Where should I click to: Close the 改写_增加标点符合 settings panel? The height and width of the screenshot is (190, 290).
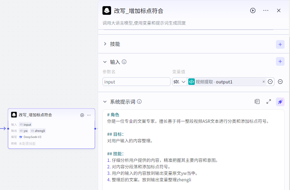point(279,10)
